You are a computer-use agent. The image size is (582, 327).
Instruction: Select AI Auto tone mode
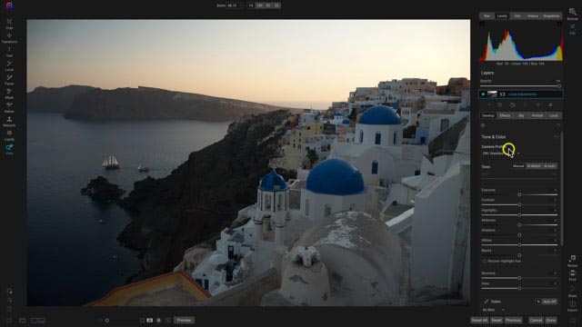549,166
